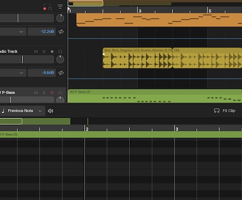Viewport: 242px width, 200px height.
Task: Toggle input monitoring headphone on top track
Action: click(50, 8)
